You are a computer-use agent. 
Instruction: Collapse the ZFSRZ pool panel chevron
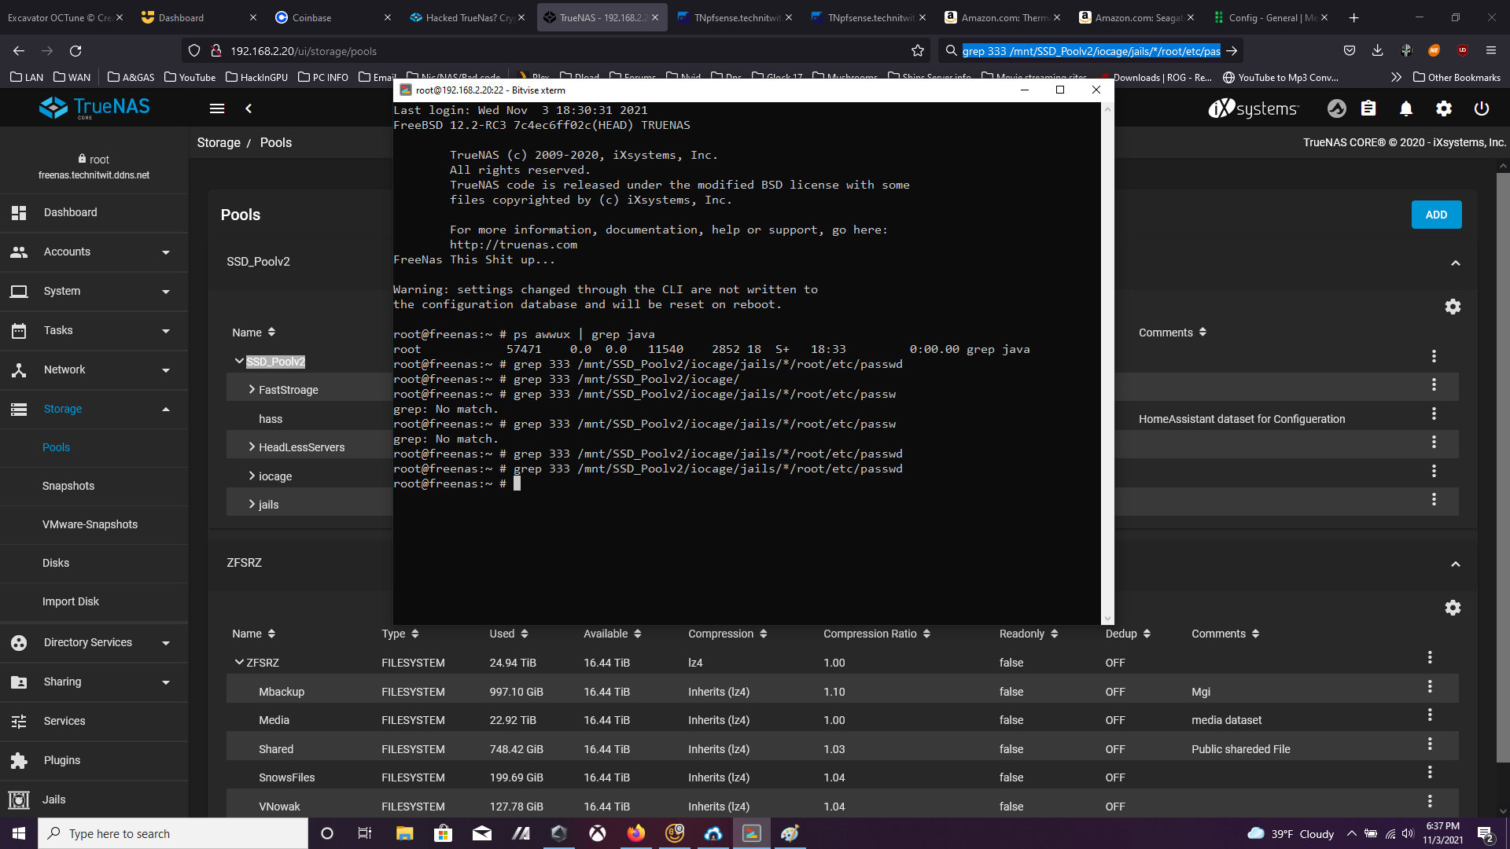pyautogui.click(x=1456, y=564)
